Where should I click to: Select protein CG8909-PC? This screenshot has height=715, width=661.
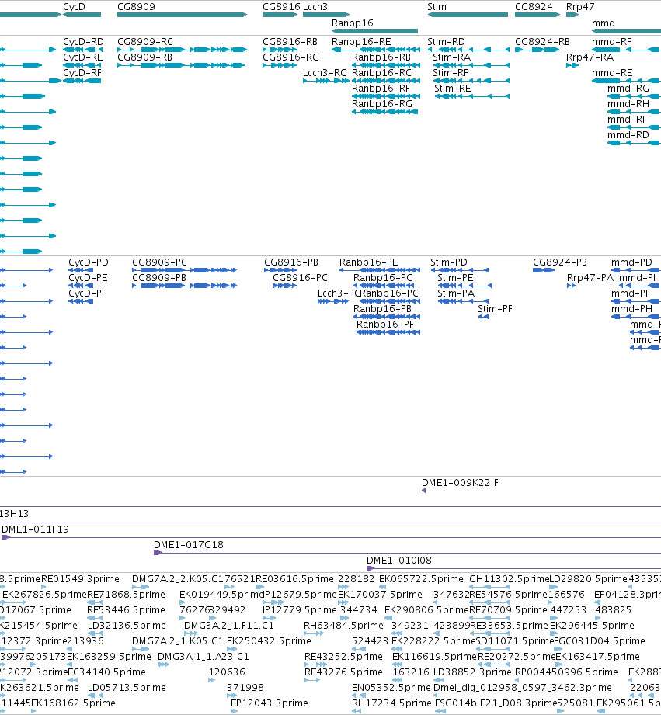(184, 270)
